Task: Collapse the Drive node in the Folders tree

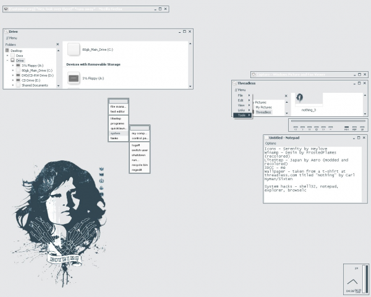Action: [x=7, y=61]
